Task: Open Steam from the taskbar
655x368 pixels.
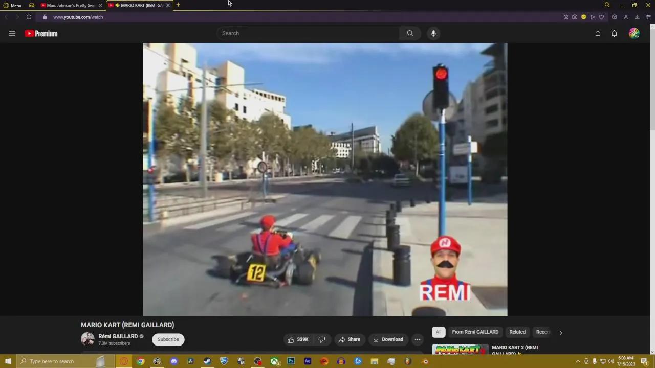Action: tap(207, 361)
